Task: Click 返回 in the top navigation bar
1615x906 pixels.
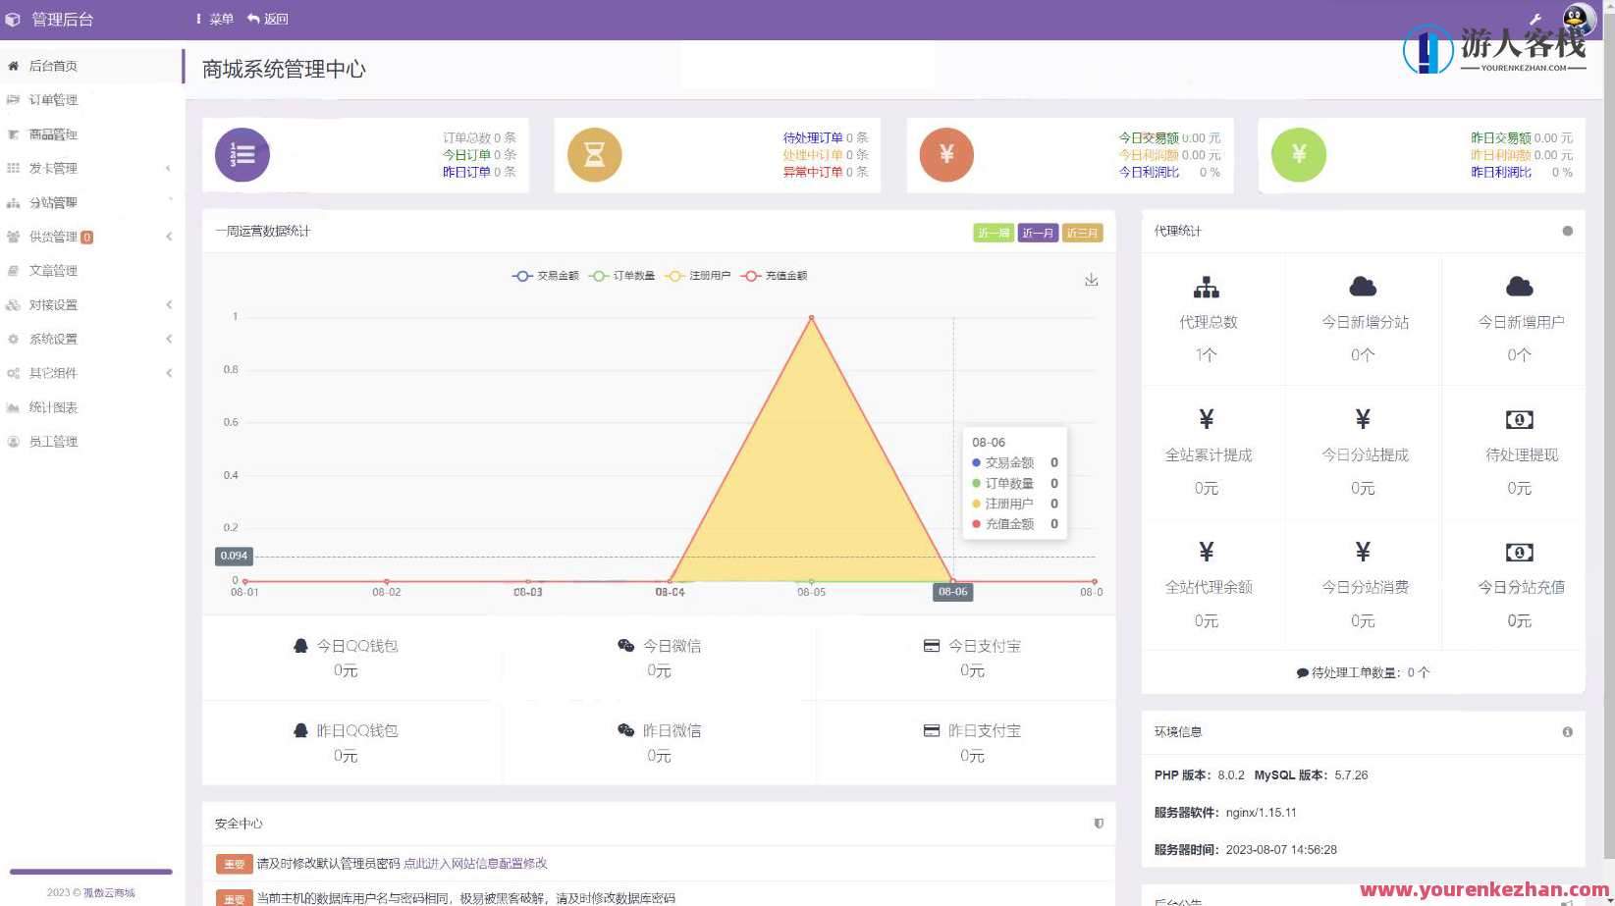Action: (x=270, y=18)
